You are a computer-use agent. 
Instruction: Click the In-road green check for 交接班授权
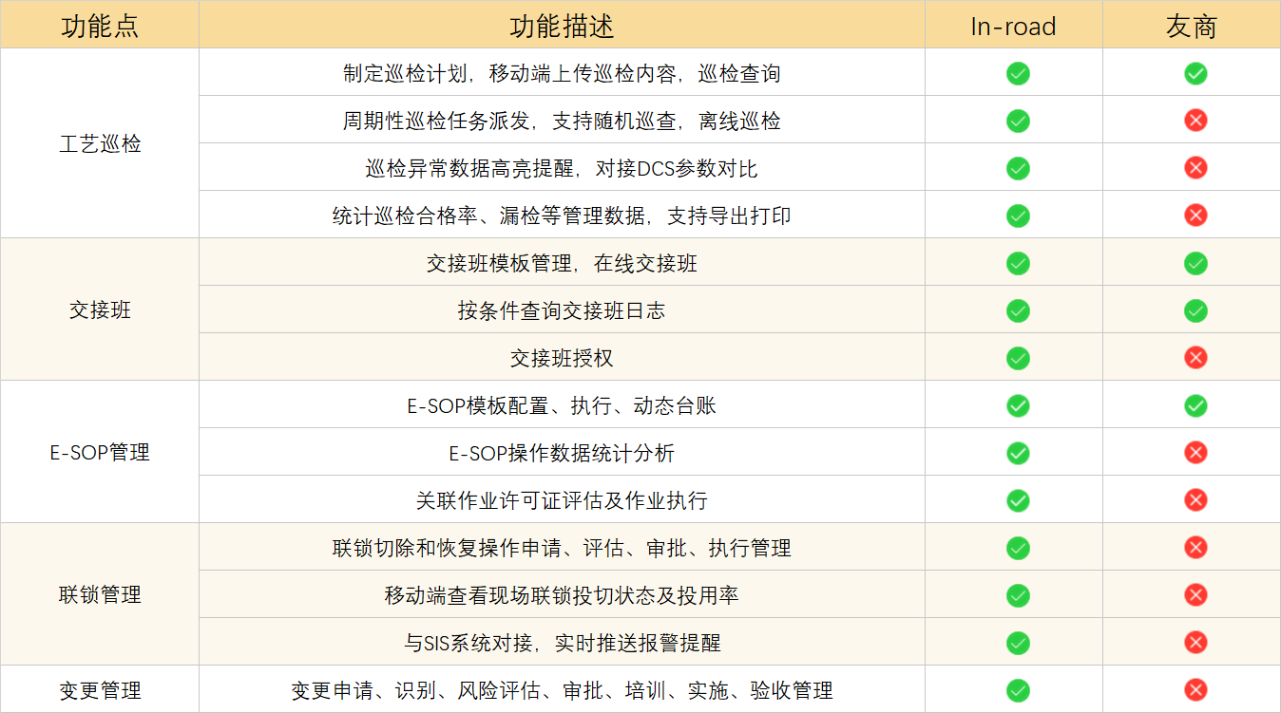point(1017,358)
